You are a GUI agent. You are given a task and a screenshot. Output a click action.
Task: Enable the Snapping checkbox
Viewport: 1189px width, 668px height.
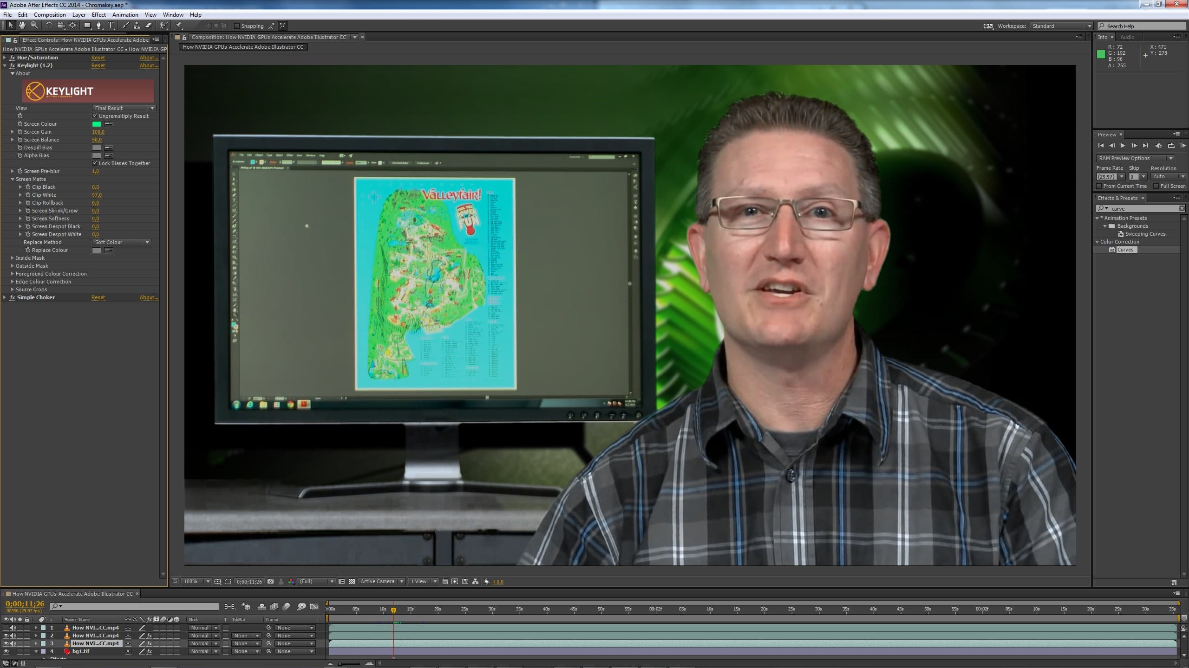pos(237,26)
